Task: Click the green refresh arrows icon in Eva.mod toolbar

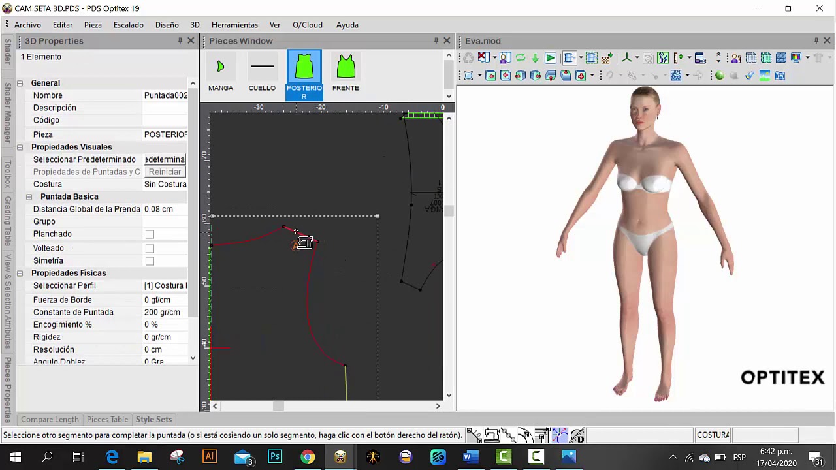Action: pyautogui.click(x=520, y=58)
